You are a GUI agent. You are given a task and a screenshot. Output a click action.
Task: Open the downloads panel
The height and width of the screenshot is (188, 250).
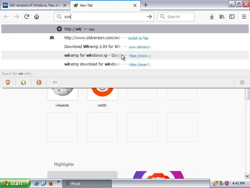tap(212, 17)
